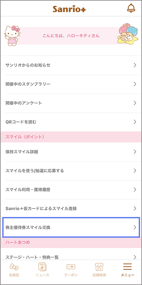The width and height of the screenshot is (142, 285).
Task: Expand the サンリオからのお知らせ chevron
Action: tap(135, 65)
